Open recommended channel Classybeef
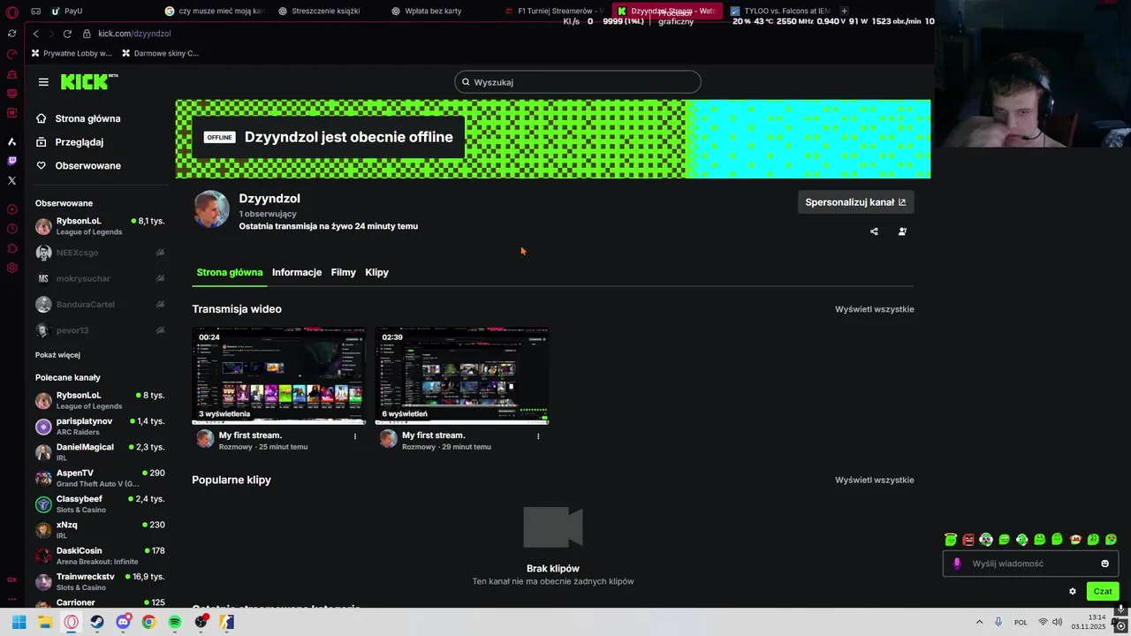1131x636 pixels. [100, 504]
